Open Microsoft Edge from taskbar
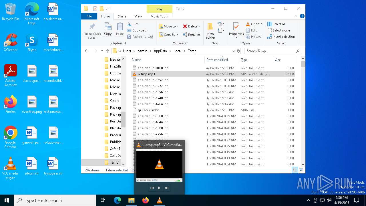The width and height of the screenshot is (366, 206). 118,200
